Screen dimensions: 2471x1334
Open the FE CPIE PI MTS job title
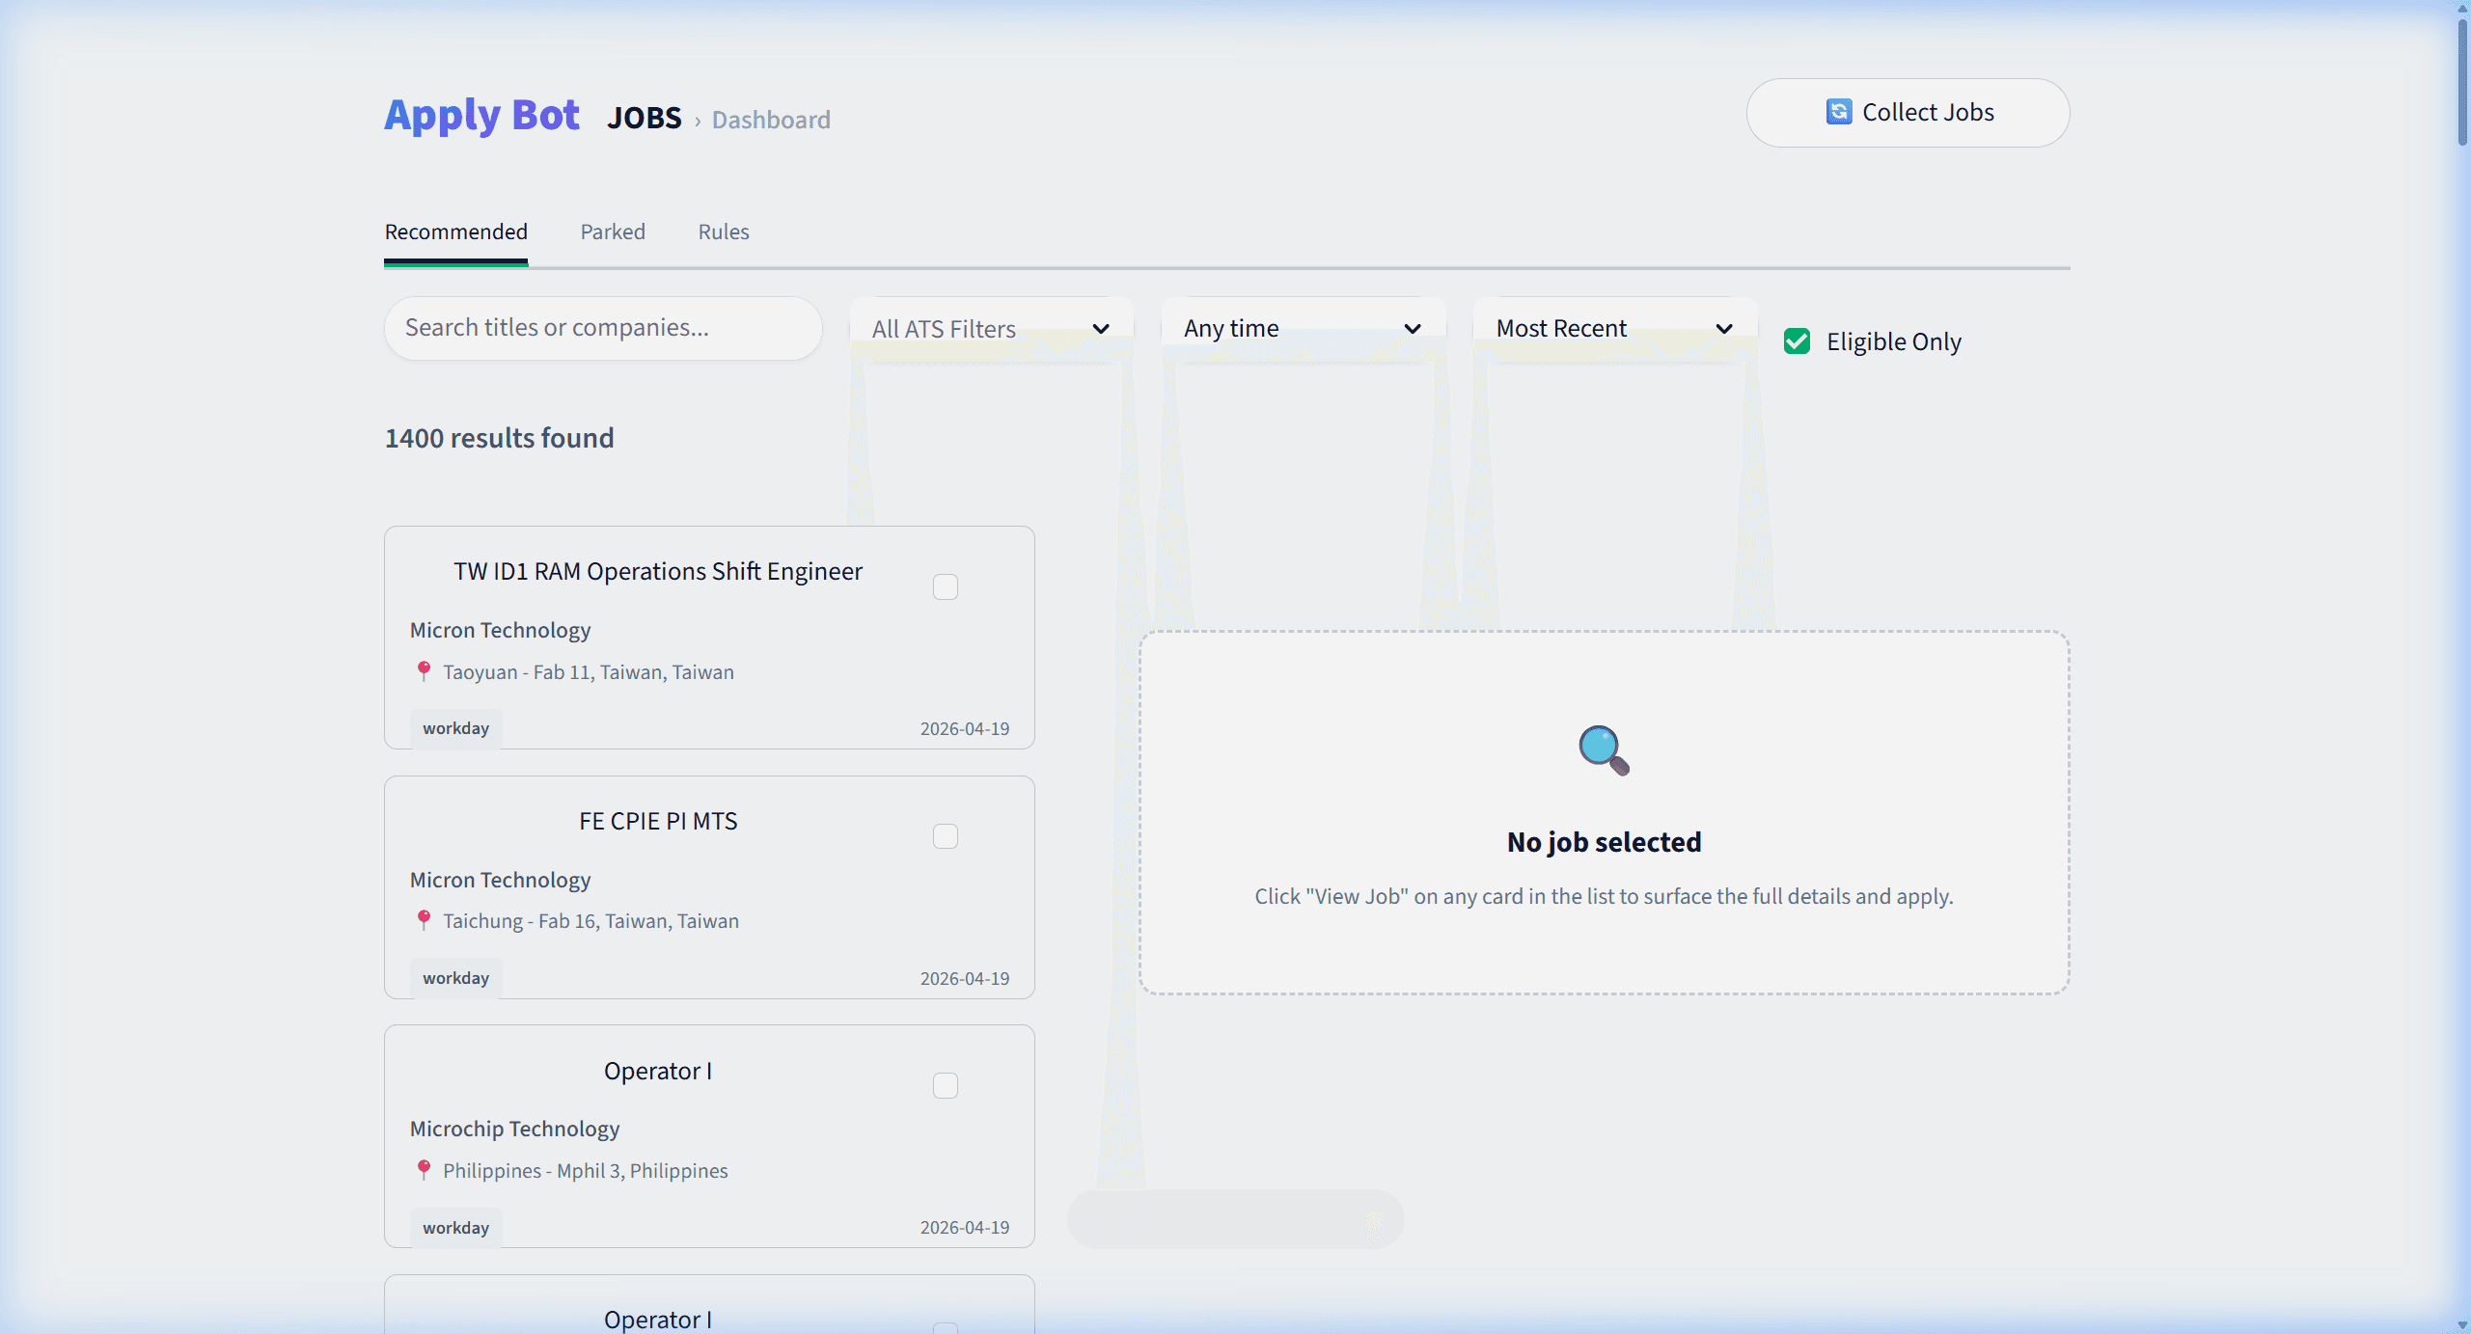pyautogui.click(x=658, y=821)
